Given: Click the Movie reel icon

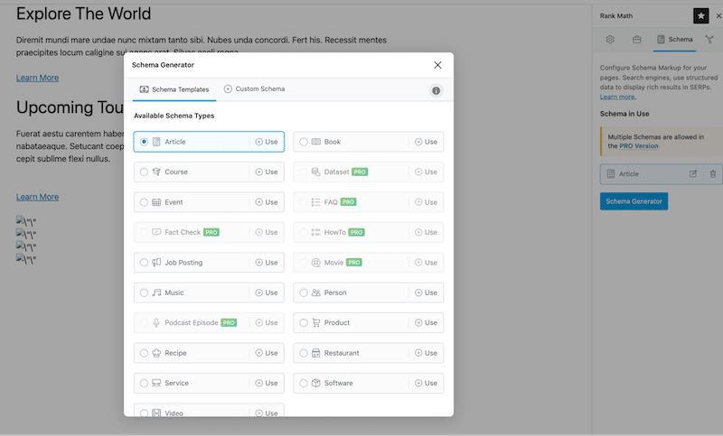Looking at the screenshot, I should (x=315, y=263).
